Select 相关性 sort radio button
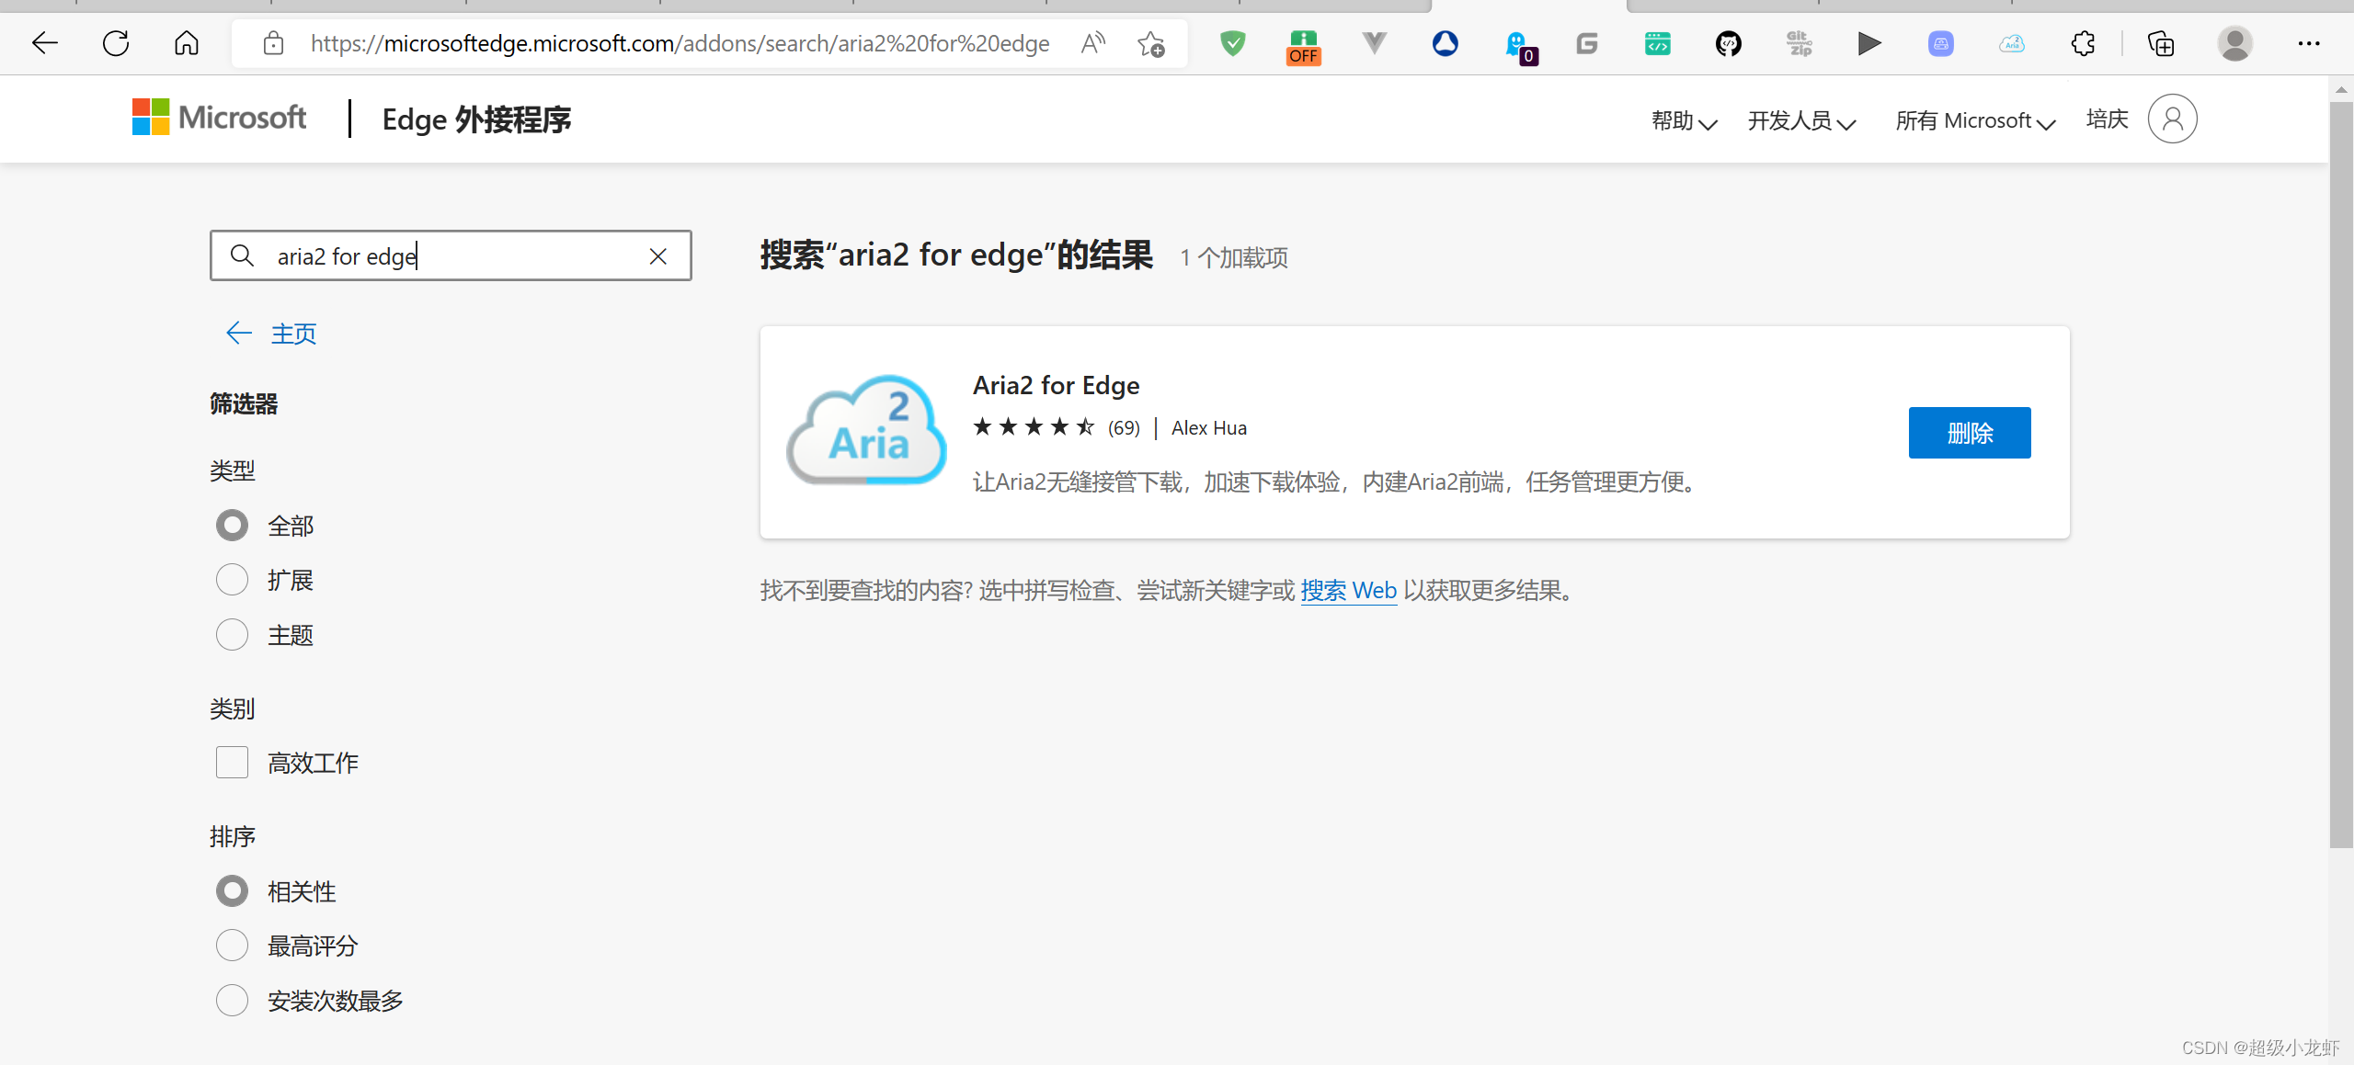2354x1065 pixels. coord(232,890)
